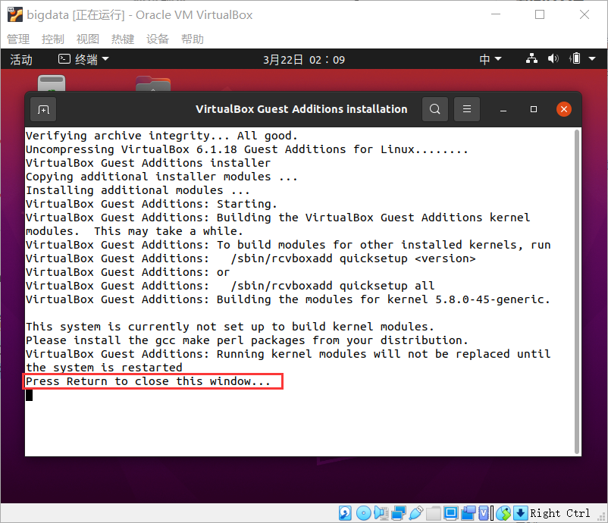The height and width of the screenshot is (523, 608).
Task: Click the terminal vertical scrollbar
Action: click(x=577, y=292)
